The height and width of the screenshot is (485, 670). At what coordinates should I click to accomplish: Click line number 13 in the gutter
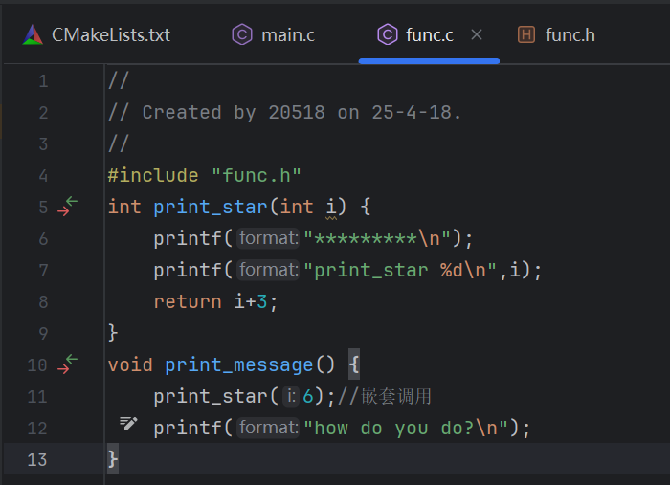(37, 460)
